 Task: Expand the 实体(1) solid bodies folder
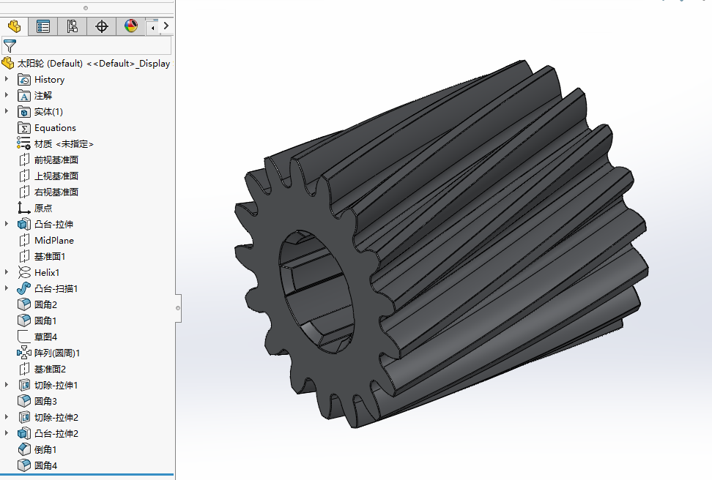[7, 111]
